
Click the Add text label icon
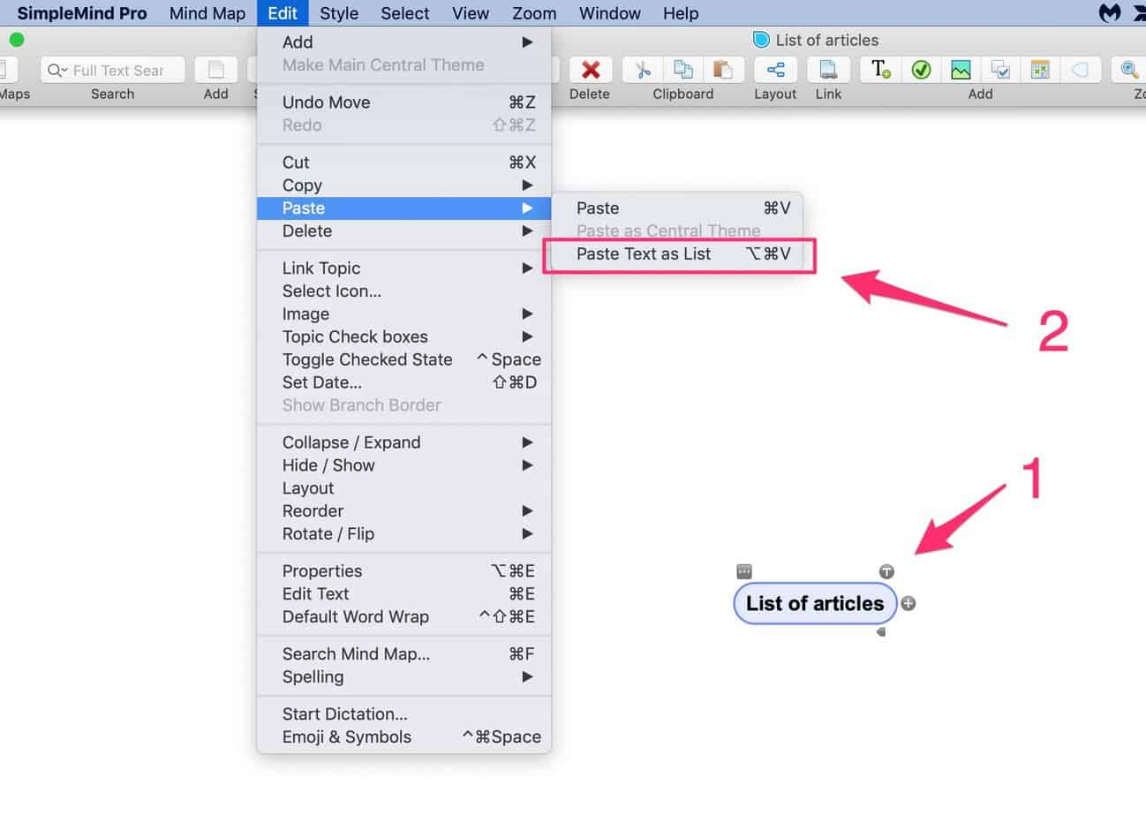pyautogui.click(x=881, y=70)
